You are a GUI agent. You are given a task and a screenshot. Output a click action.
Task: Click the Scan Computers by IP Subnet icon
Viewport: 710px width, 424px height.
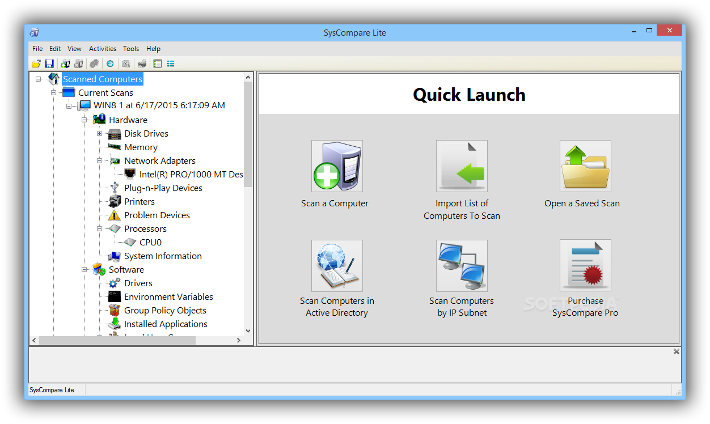click(x=462, y=265)
